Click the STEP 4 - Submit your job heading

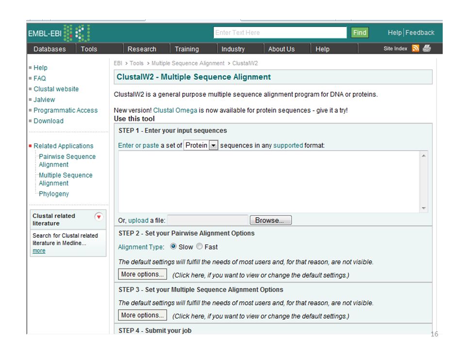pyautogui.click(x=155, y=331)
